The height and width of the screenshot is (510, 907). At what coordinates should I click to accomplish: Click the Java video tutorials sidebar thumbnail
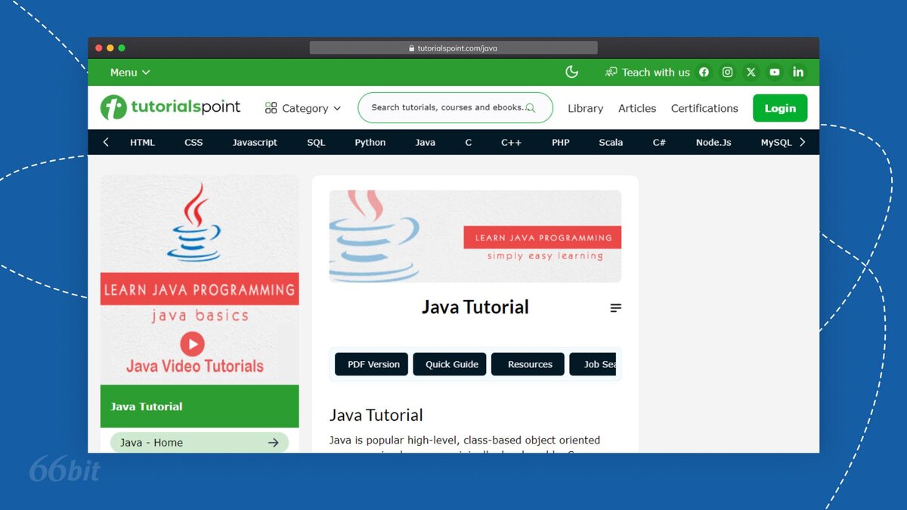point(200,280)
